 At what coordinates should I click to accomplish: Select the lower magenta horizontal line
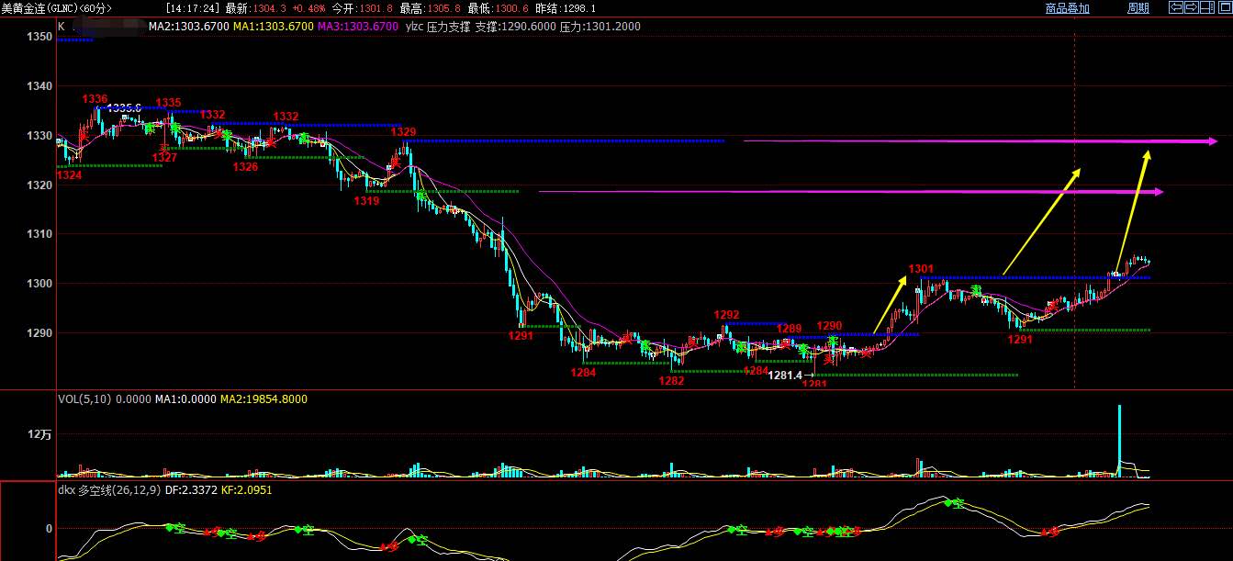click(x=851, y=192)
